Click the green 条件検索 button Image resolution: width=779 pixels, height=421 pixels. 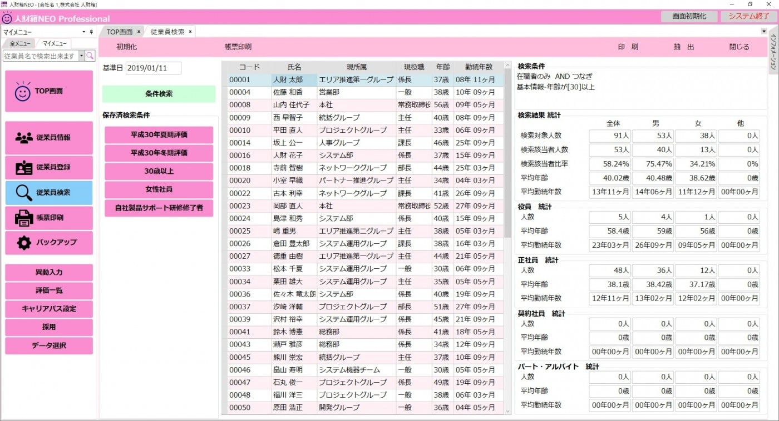point(159,94)
